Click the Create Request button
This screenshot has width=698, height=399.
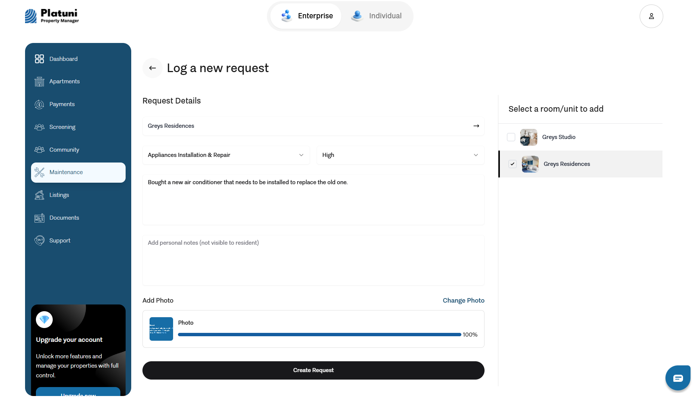[x=313, y=370]
